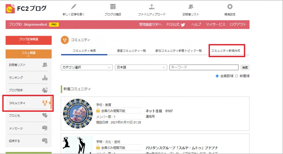Click dancer silhouettes community thumbnail
This screenshot has height=154, width=283.
[78, 145]
